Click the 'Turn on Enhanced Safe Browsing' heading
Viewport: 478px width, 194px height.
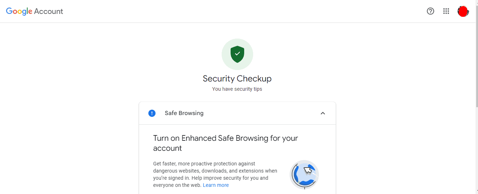(226, 143)
